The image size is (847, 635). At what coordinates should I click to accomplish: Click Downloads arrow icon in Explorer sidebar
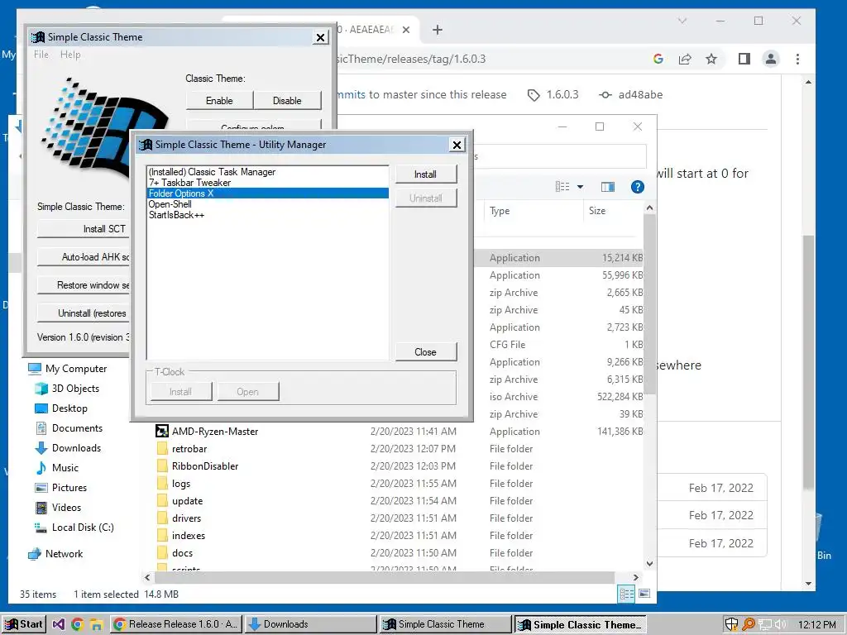point(41,448)
